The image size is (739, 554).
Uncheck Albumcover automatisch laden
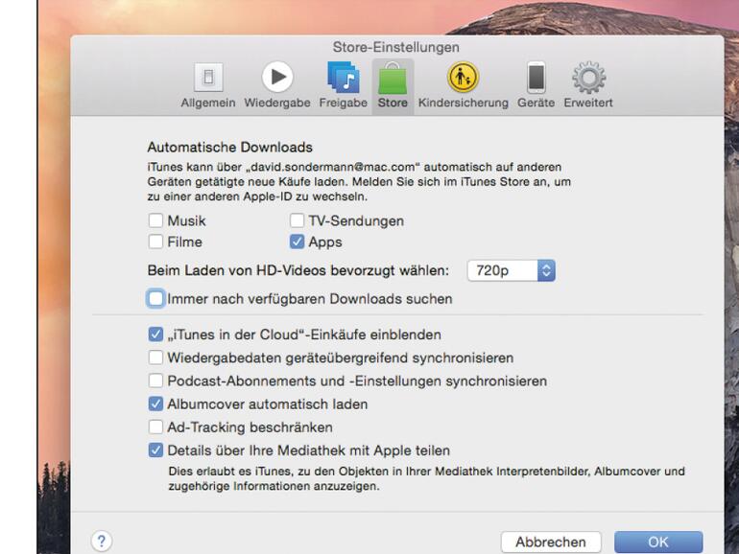point(155,404)
